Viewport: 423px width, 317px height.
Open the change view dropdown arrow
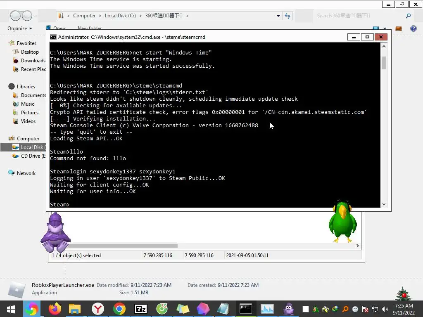click(385, 28)
